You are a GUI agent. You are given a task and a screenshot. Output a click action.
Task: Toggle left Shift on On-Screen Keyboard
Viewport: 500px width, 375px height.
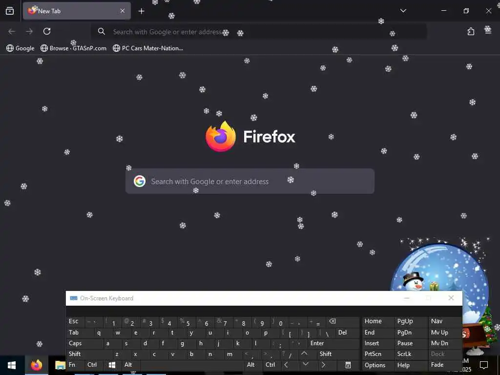pyautogui.click(x=88, y=354)
